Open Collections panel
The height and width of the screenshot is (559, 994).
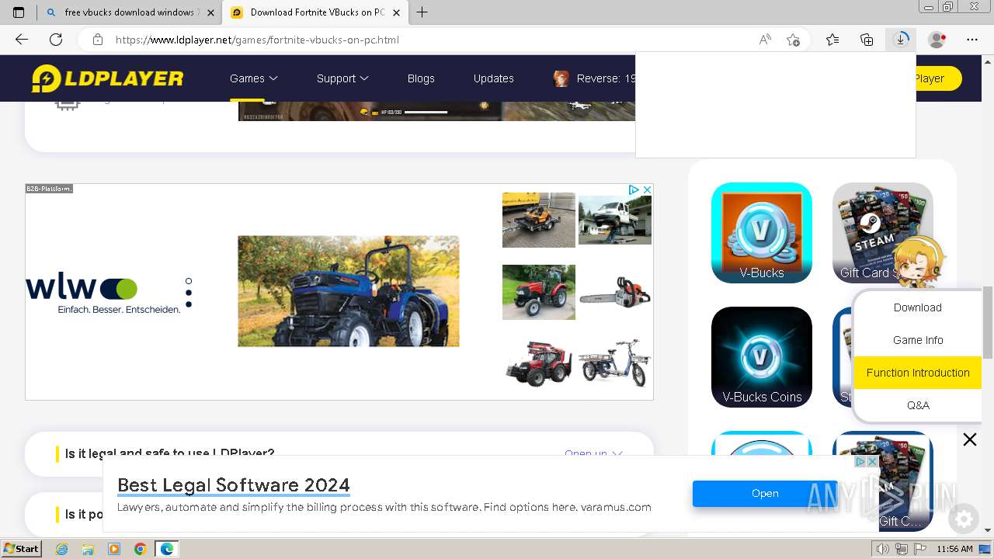(867, 40)
